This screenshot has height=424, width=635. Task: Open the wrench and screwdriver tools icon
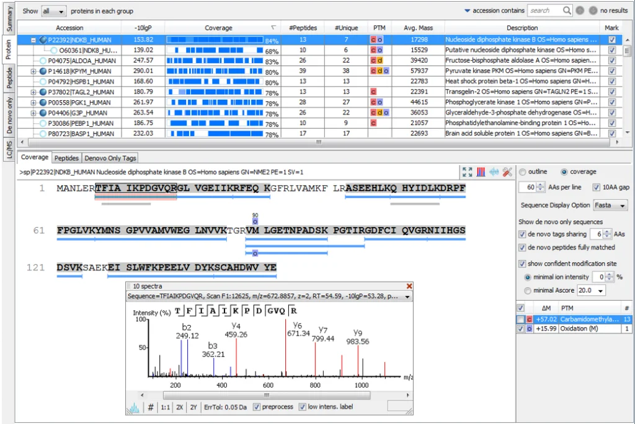(x=507, y=172)
